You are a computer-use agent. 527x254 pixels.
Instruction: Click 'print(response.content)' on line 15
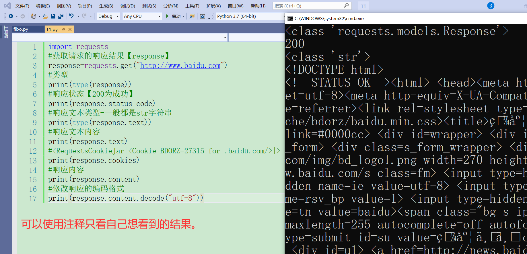coord(94,179)
